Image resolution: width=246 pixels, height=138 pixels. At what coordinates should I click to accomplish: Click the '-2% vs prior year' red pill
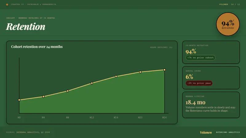pos(199,83)
